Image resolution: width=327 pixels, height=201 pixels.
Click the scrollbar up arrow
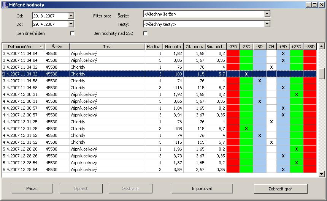point(322,46)
